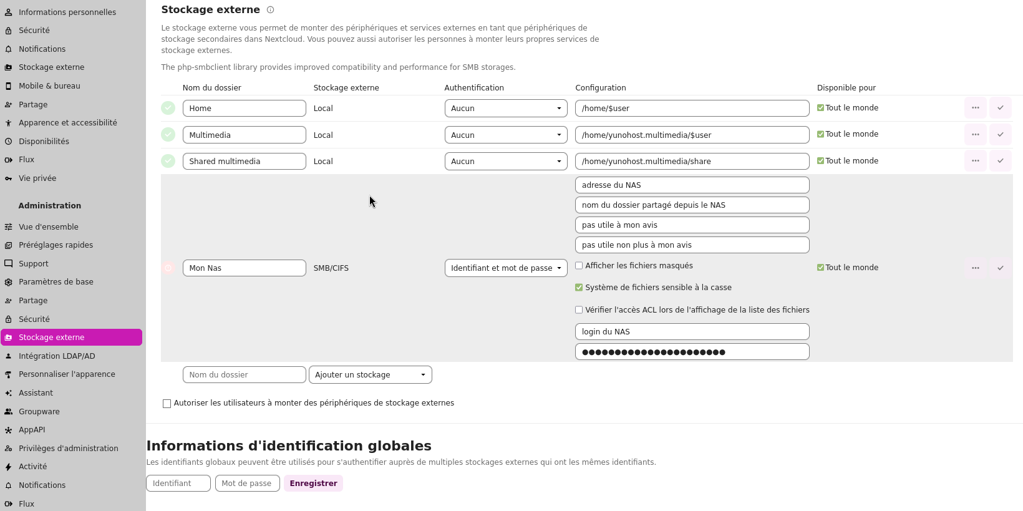
Task: Open more options for Shared multimedia storage
Action: 975,161
